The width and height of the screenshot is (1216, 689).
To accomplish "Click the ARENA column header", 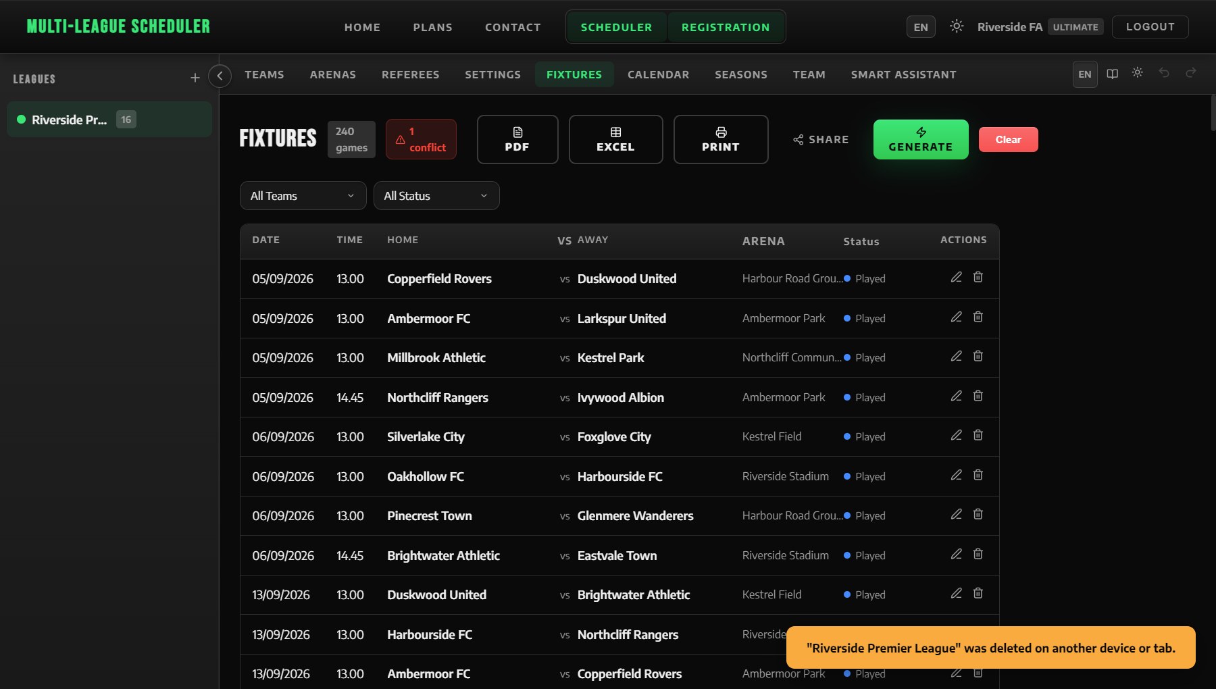I will click(x=763, y=241).
